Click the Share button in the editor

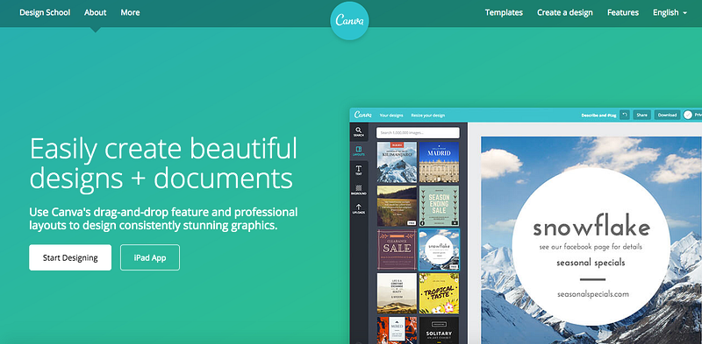[x=641, y=115]
